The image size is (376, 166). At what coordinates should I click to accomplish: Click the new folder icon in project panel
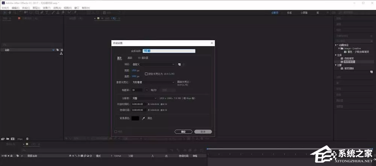coord(8,139)
